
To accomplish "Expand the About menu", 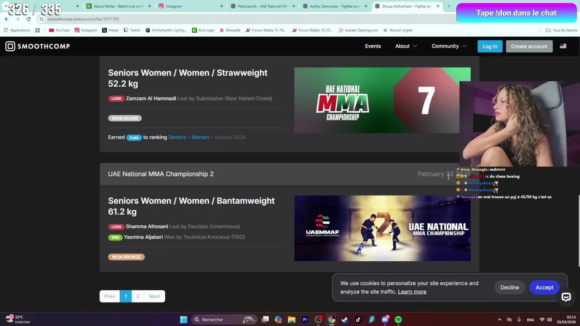I will pyautogui.click(x=406, y=46).
